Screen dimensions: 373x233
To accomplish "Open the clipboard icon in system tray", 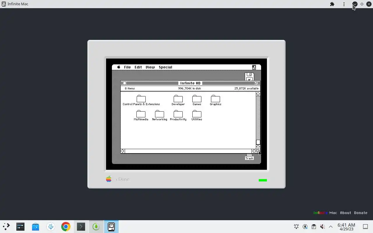I will click(314, 227).
